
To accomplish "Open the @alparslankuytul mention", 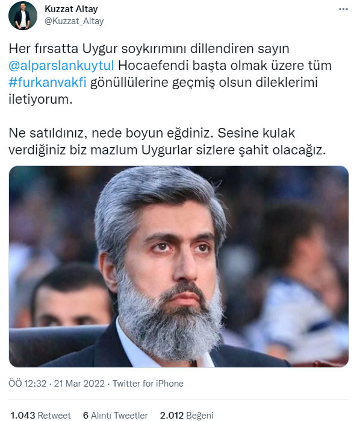I will [x=61, y=66].
